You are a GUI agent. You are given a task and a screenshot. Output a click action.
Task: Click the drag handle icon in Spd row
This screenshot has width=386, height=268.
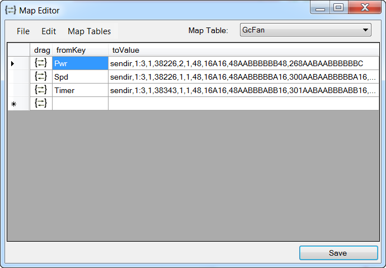[41, 76]
